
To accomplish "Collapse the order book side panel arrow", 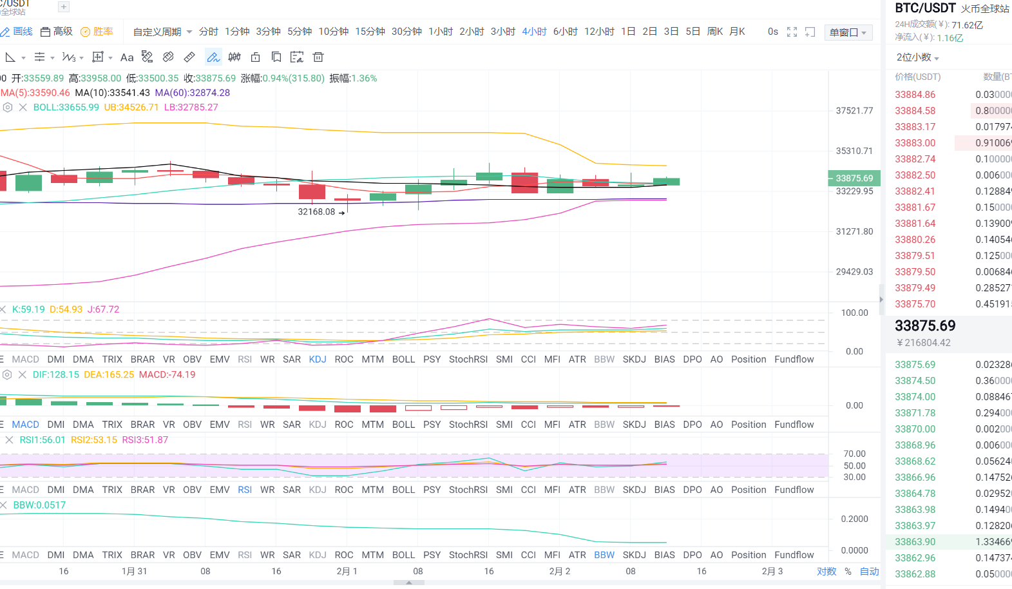I will click(x=881, y=300).
